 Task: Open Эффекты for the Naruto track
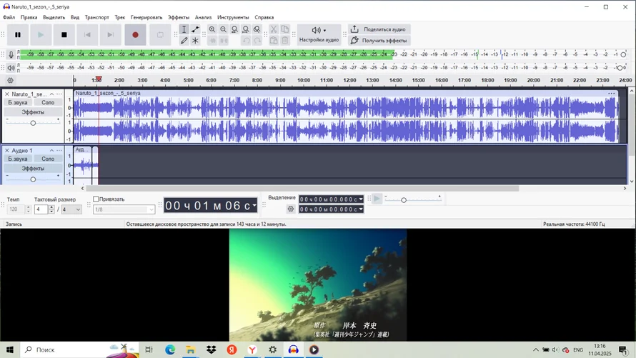34,112
